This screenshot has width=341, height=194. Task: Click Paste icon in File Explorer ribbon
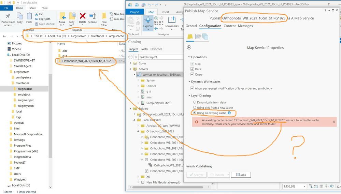click(x=29, y=16)
